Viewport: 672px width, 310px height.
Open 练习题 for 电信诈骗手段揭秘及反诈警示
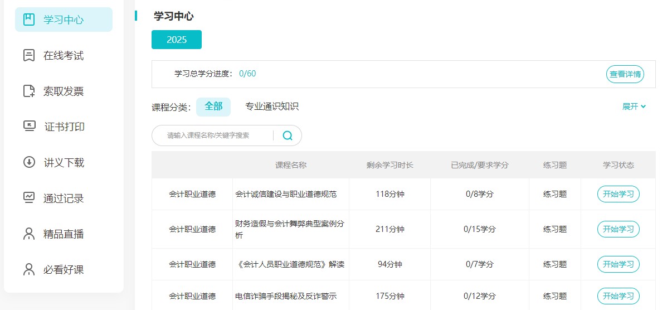(x=554, y=296)
